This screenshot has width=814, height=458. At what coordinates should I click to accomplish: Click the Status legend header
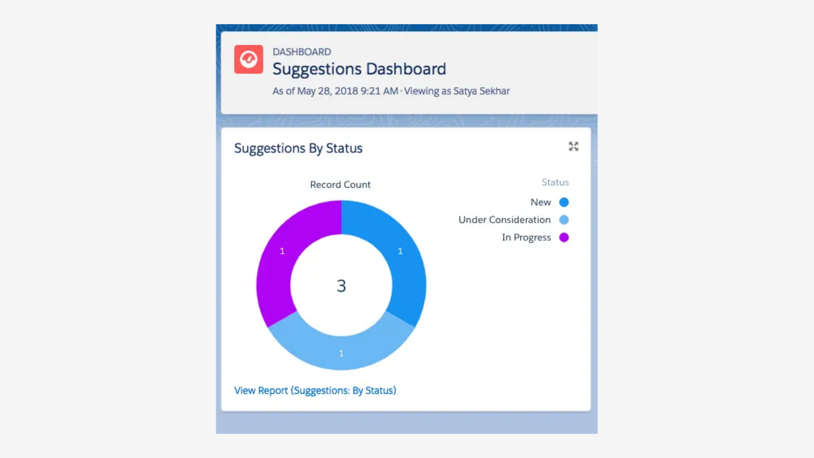[x=555, y=182]
